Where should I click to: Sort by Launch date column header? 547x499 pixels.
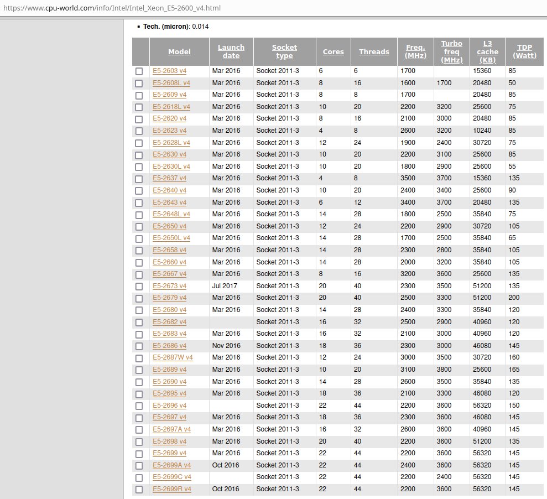coord(231,51)
